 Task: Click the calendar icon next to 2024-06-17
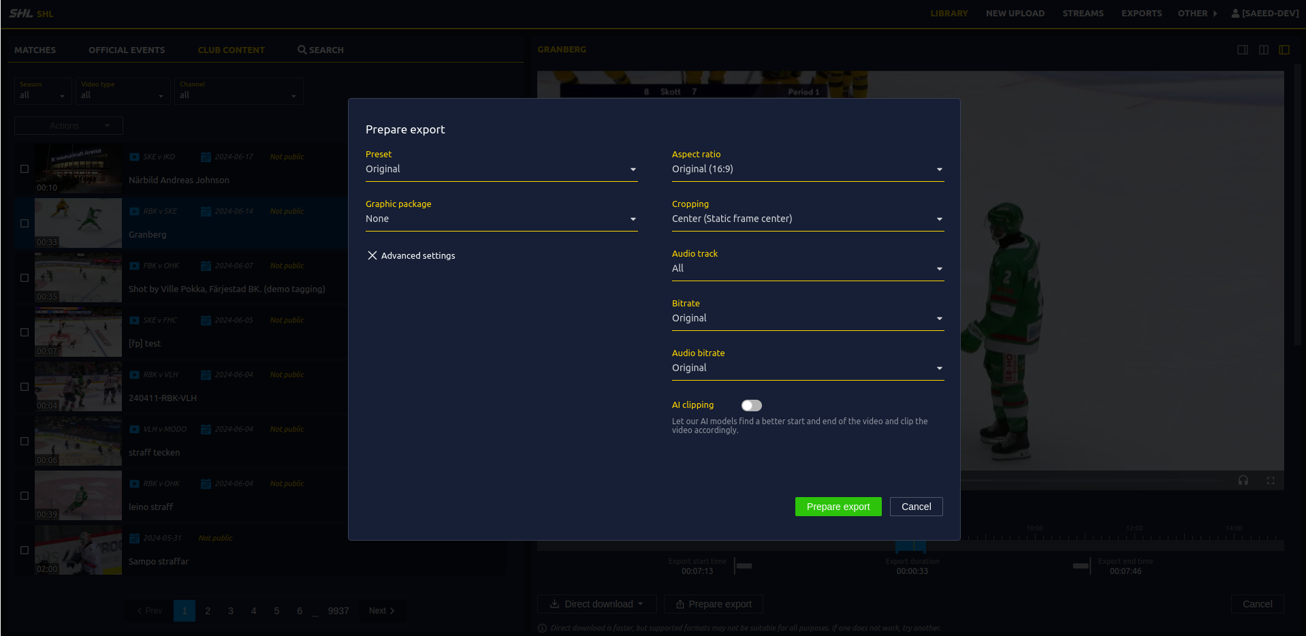pos(206,156)
